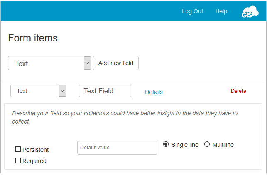Open the Help menu item
Image resolution: width=267 pixels, height=175 pixels.
[221, 11]
